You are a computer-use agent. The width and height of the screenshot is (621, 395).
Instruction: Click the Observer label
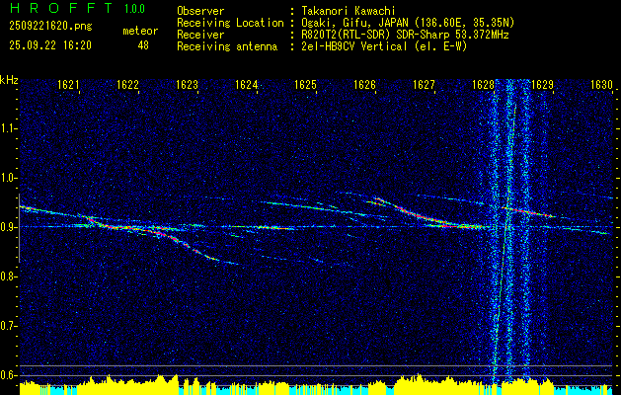[x=200, y=11]
